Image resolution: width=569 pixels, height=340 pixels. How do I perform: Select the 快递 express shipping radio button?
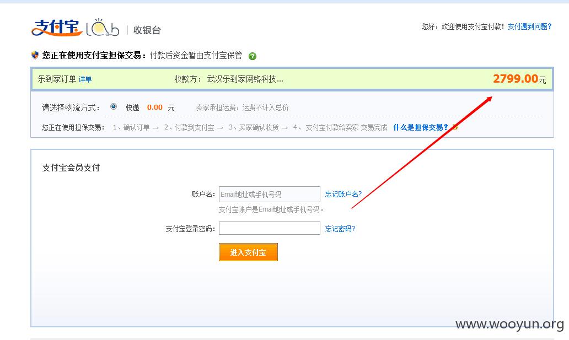114,107
